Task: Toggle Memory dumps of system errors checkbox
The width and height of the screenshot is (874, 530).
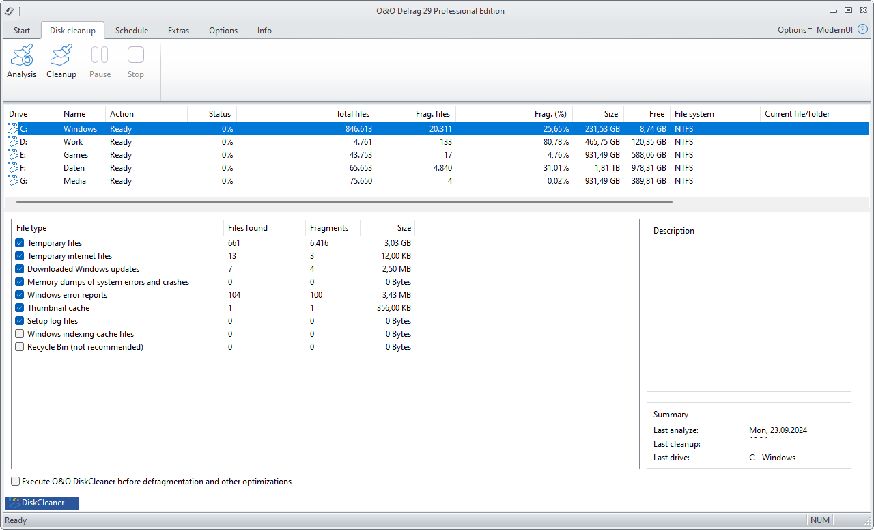Action: (20, 282)
